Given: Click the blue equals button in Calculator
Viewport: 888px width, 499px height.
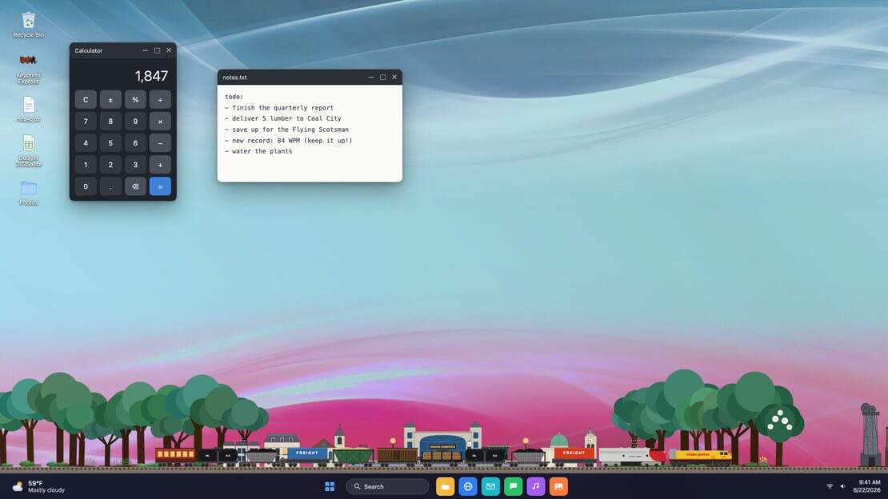Looking at the screenshot, I should click(x=160, y=186).
